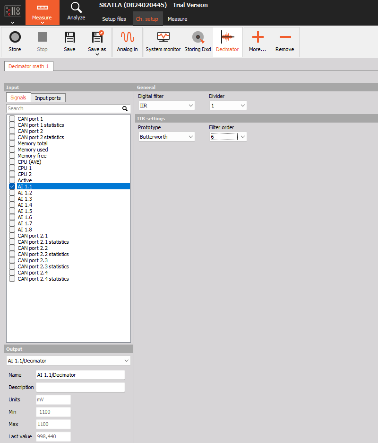Click the Description input field
Screen dimensions: 378x443
tap(80, 387)
